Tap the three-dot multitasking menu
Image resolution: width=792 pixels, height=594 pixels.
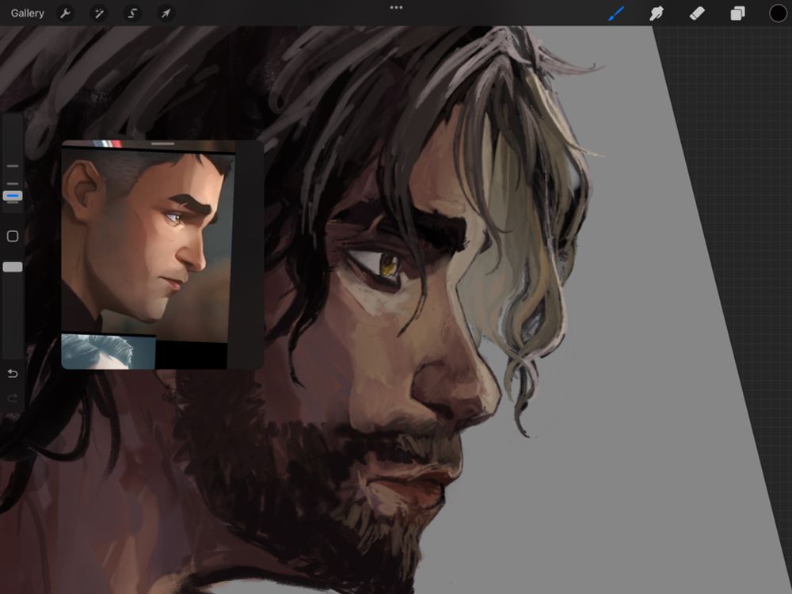[x=397, y=8]
